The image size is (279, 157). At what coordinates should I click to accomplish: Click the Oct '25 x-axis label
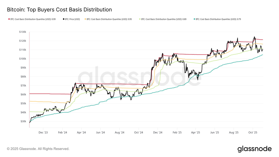click(x=252, y=133)
